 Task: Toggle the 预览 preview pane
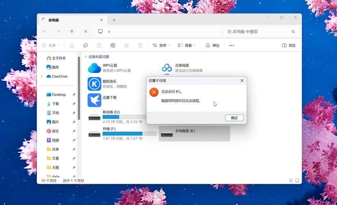coord(289,46)
